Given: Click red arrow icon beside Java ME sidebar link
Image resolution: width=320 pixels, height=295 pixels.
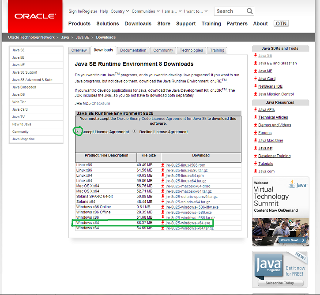Looking at the screenshot, I should pyautogui.click(x=255, y=71).
